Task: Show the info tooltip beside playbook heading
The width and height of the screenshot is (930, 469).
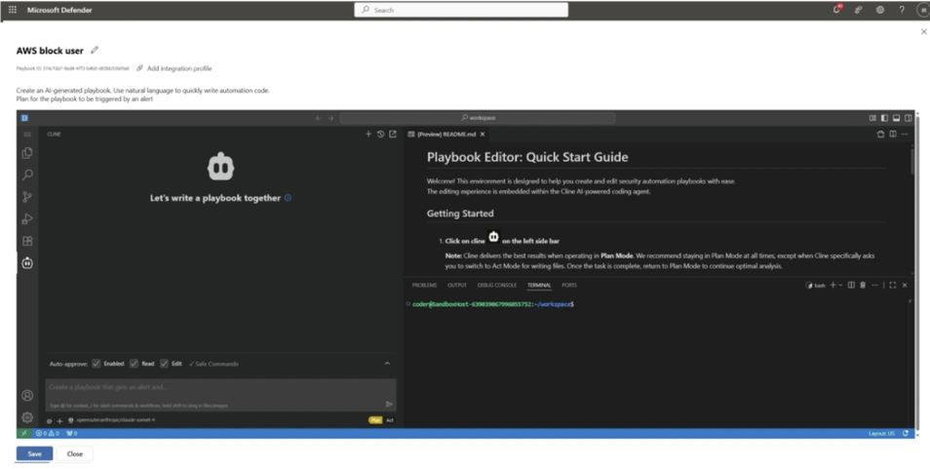Action: pos(289,198)
